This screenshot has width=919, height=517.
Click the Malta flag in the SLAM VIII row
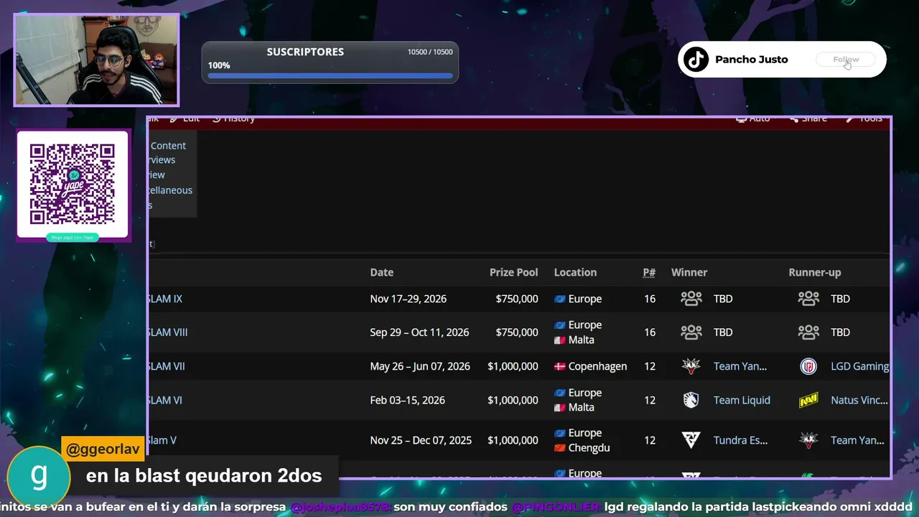click(x=560, y=340)
